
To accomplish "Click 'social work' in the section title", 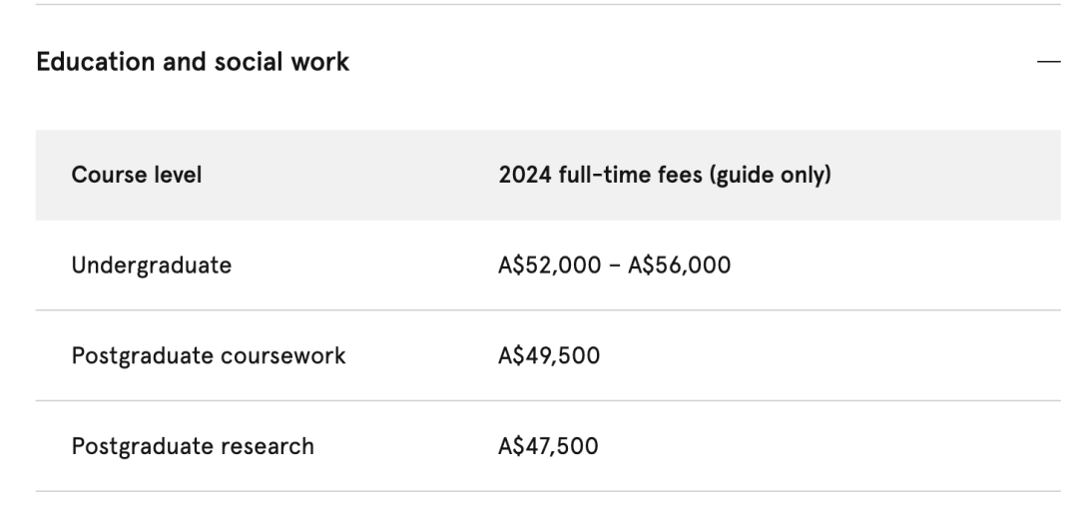I will [281, 62].
